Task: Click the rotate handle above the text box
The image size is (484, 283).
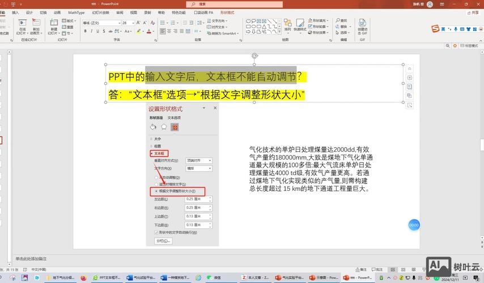Action: pos(254,56)
